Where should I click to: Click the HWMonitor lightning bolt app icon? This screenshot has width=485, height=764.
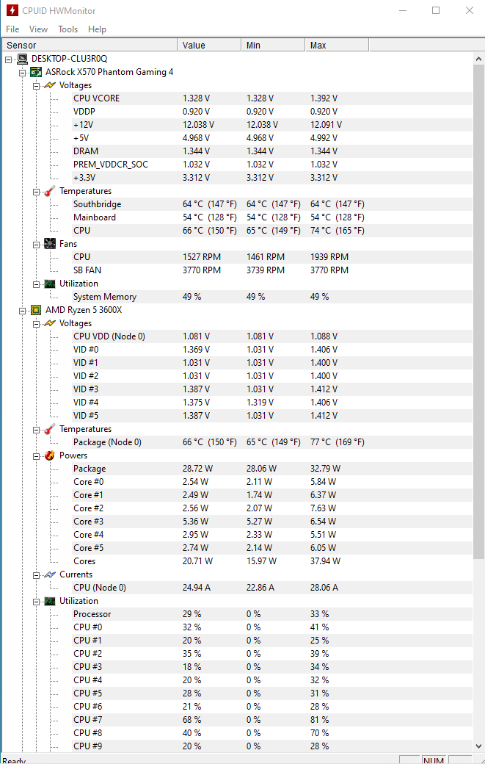click(x=12, y=11)
